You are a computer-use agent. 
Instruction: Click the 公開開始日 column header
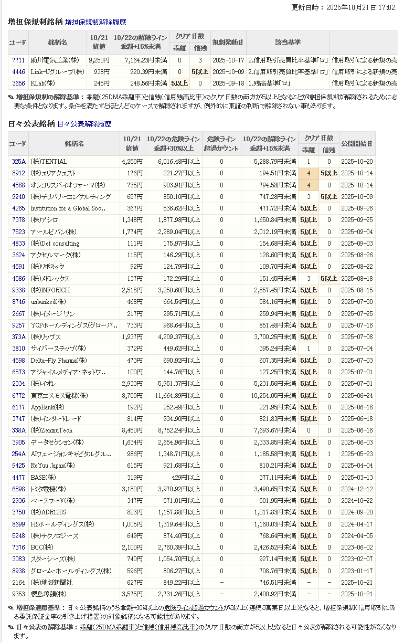[357, 143]
